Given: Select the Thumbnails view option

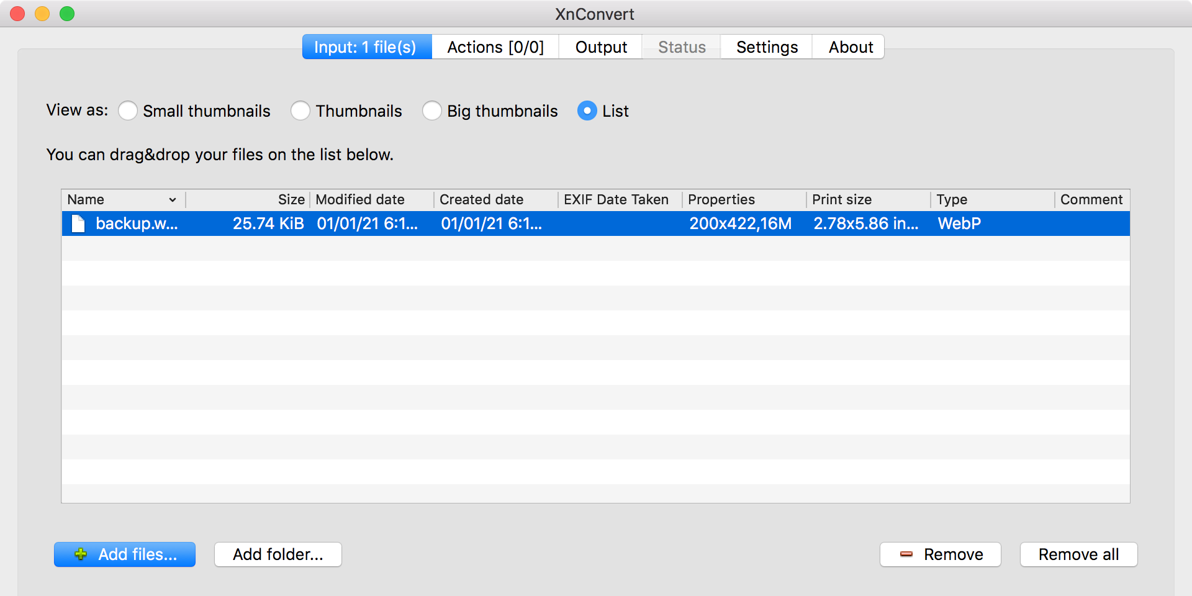Looking at the screenshot, I should [x=300, y=111].
